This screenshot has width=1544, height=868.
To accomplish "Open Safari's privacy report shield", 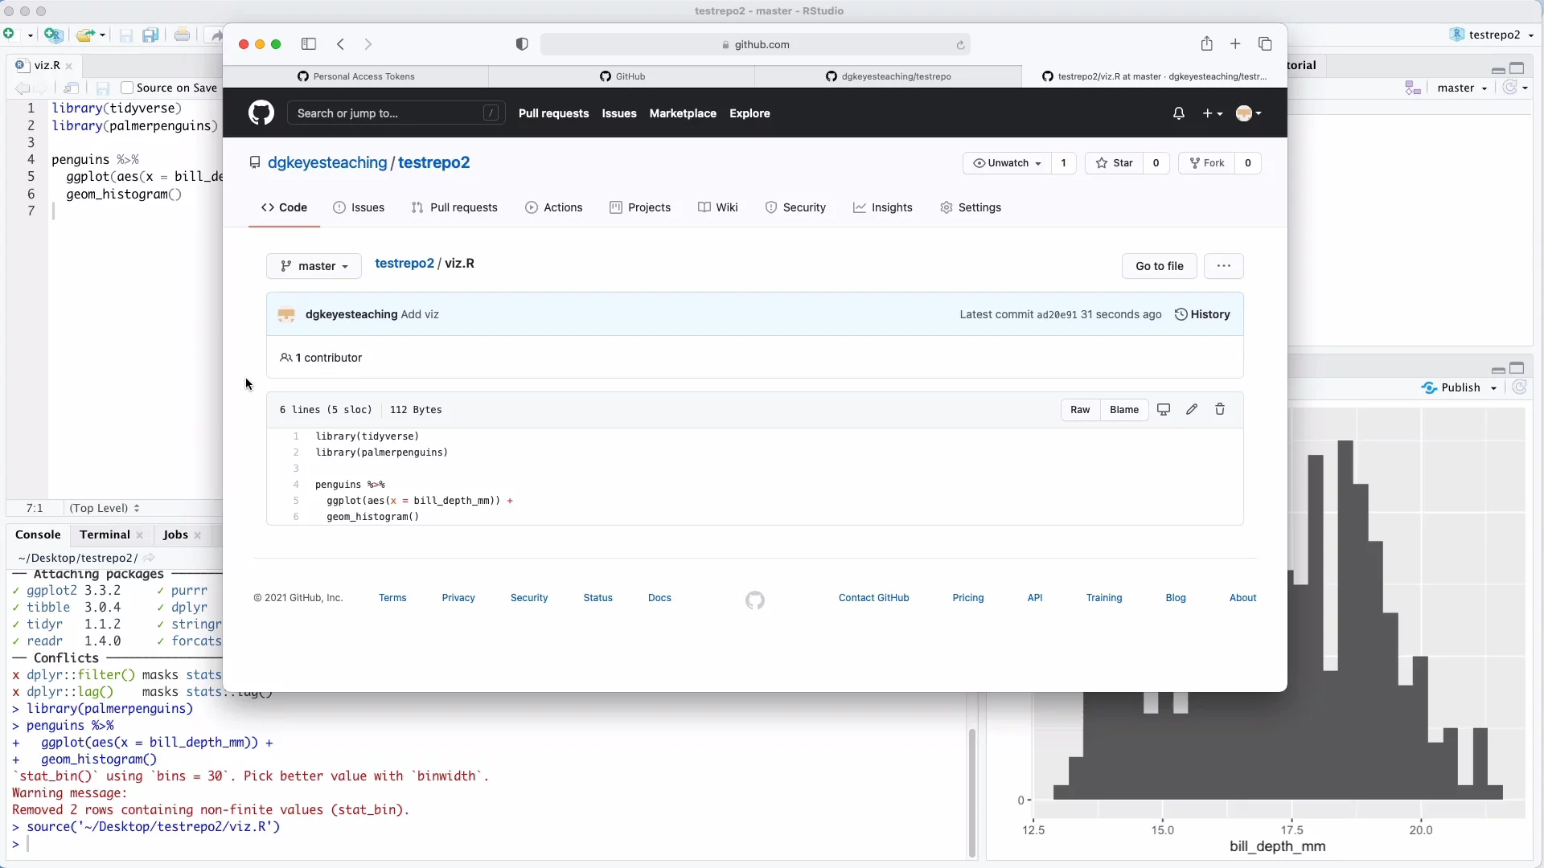I will point(521,44).
